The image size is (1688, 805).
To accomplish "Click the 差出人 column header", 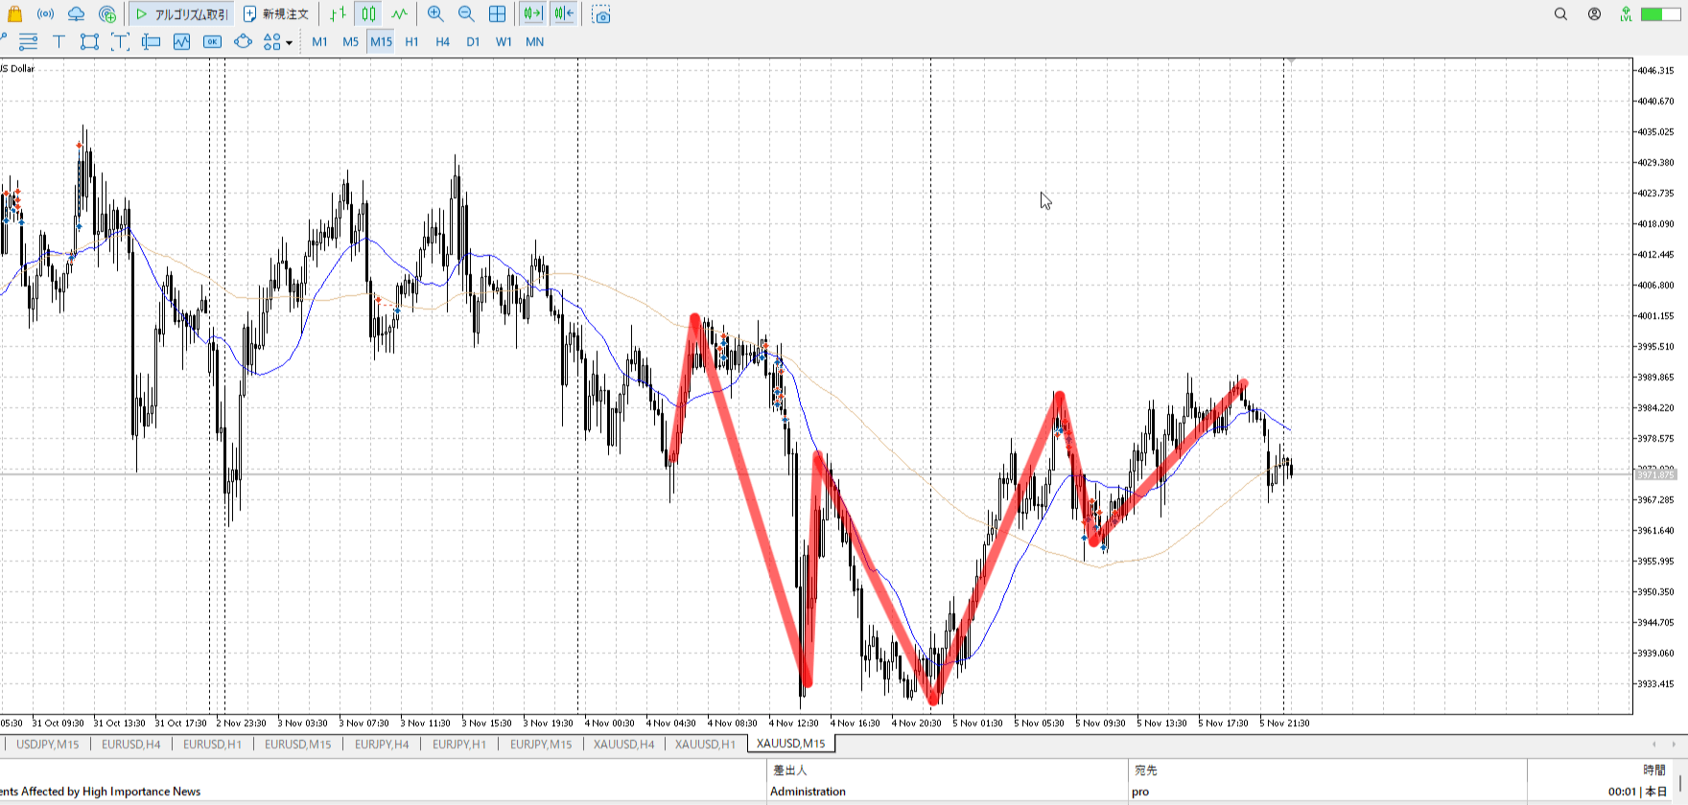I will point(790,770).
